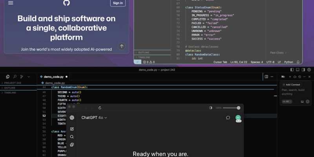The image size is (314, 157).
Task: Toggle the primary left sidebar layout icon
Action: [x=292, y=70]
